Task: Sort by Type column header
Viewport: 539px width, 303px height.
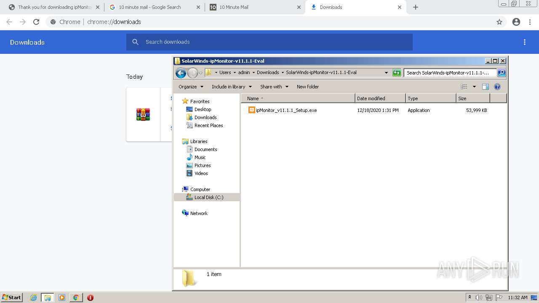Action: click(x=431, y=98)
